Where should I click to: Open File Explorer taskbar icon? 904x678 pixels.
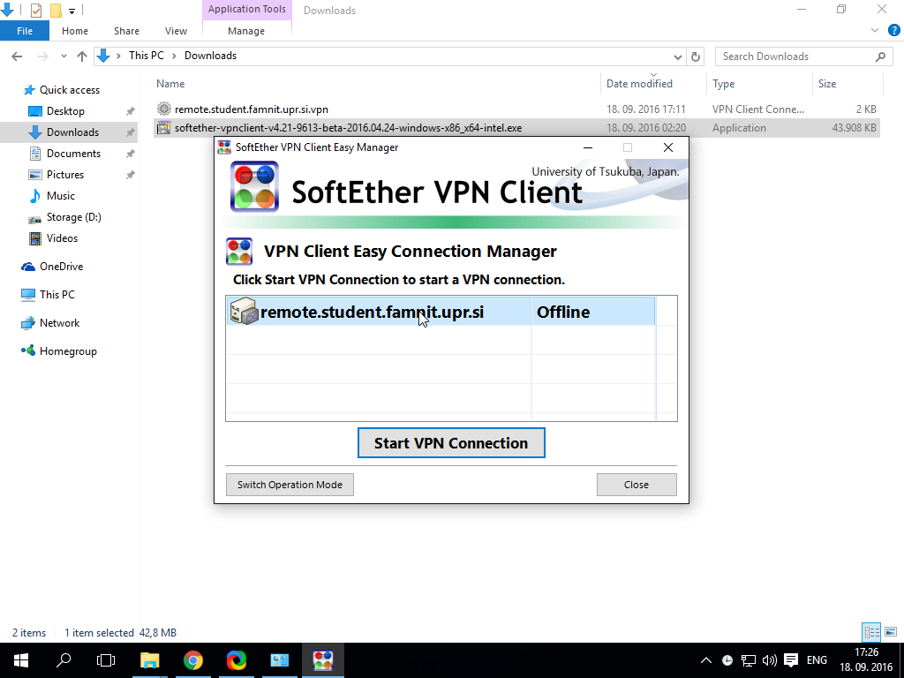[x=150, y=660]
